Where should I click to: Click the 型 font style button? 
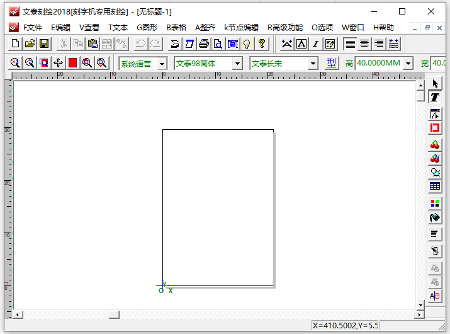(331, 63)
